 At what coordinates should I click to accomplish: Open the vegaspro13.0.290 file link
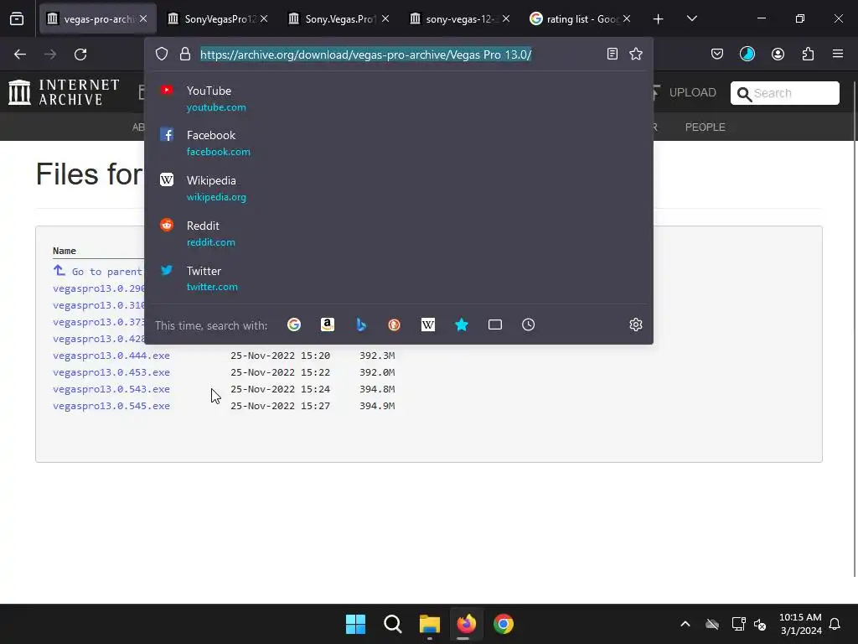(x=99, y=288)
